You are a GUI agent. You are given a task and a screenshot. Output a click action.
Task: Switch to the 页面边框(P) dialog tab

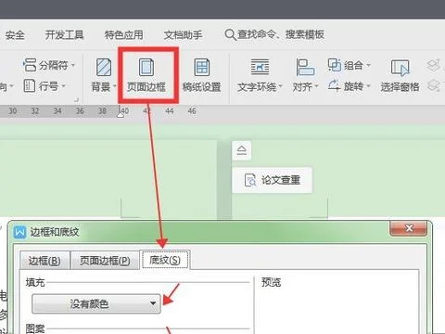click(105, 261)
